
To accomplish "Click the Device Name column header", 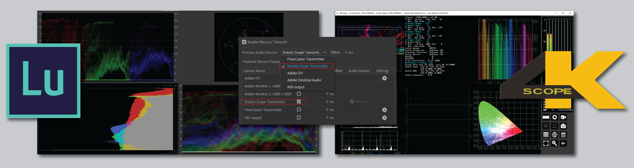I will [255, 71].
